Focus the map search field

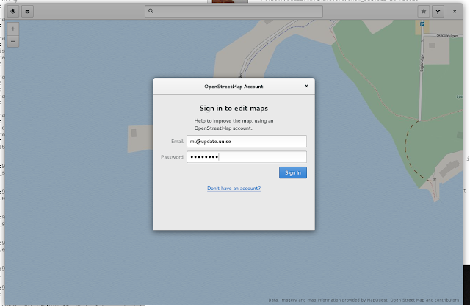(234, 12)
